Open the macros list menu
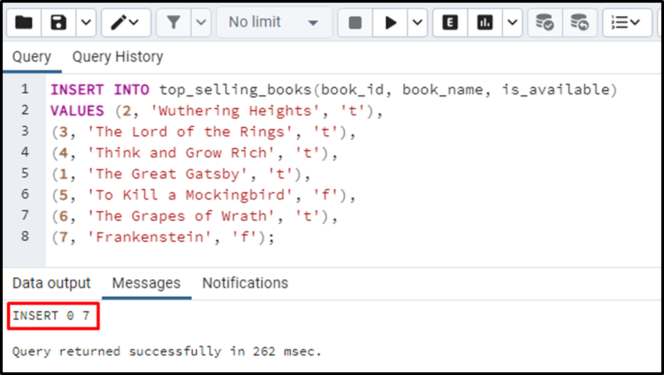The image size is (664, 375). pyautogui.click(x=627, y=22)
